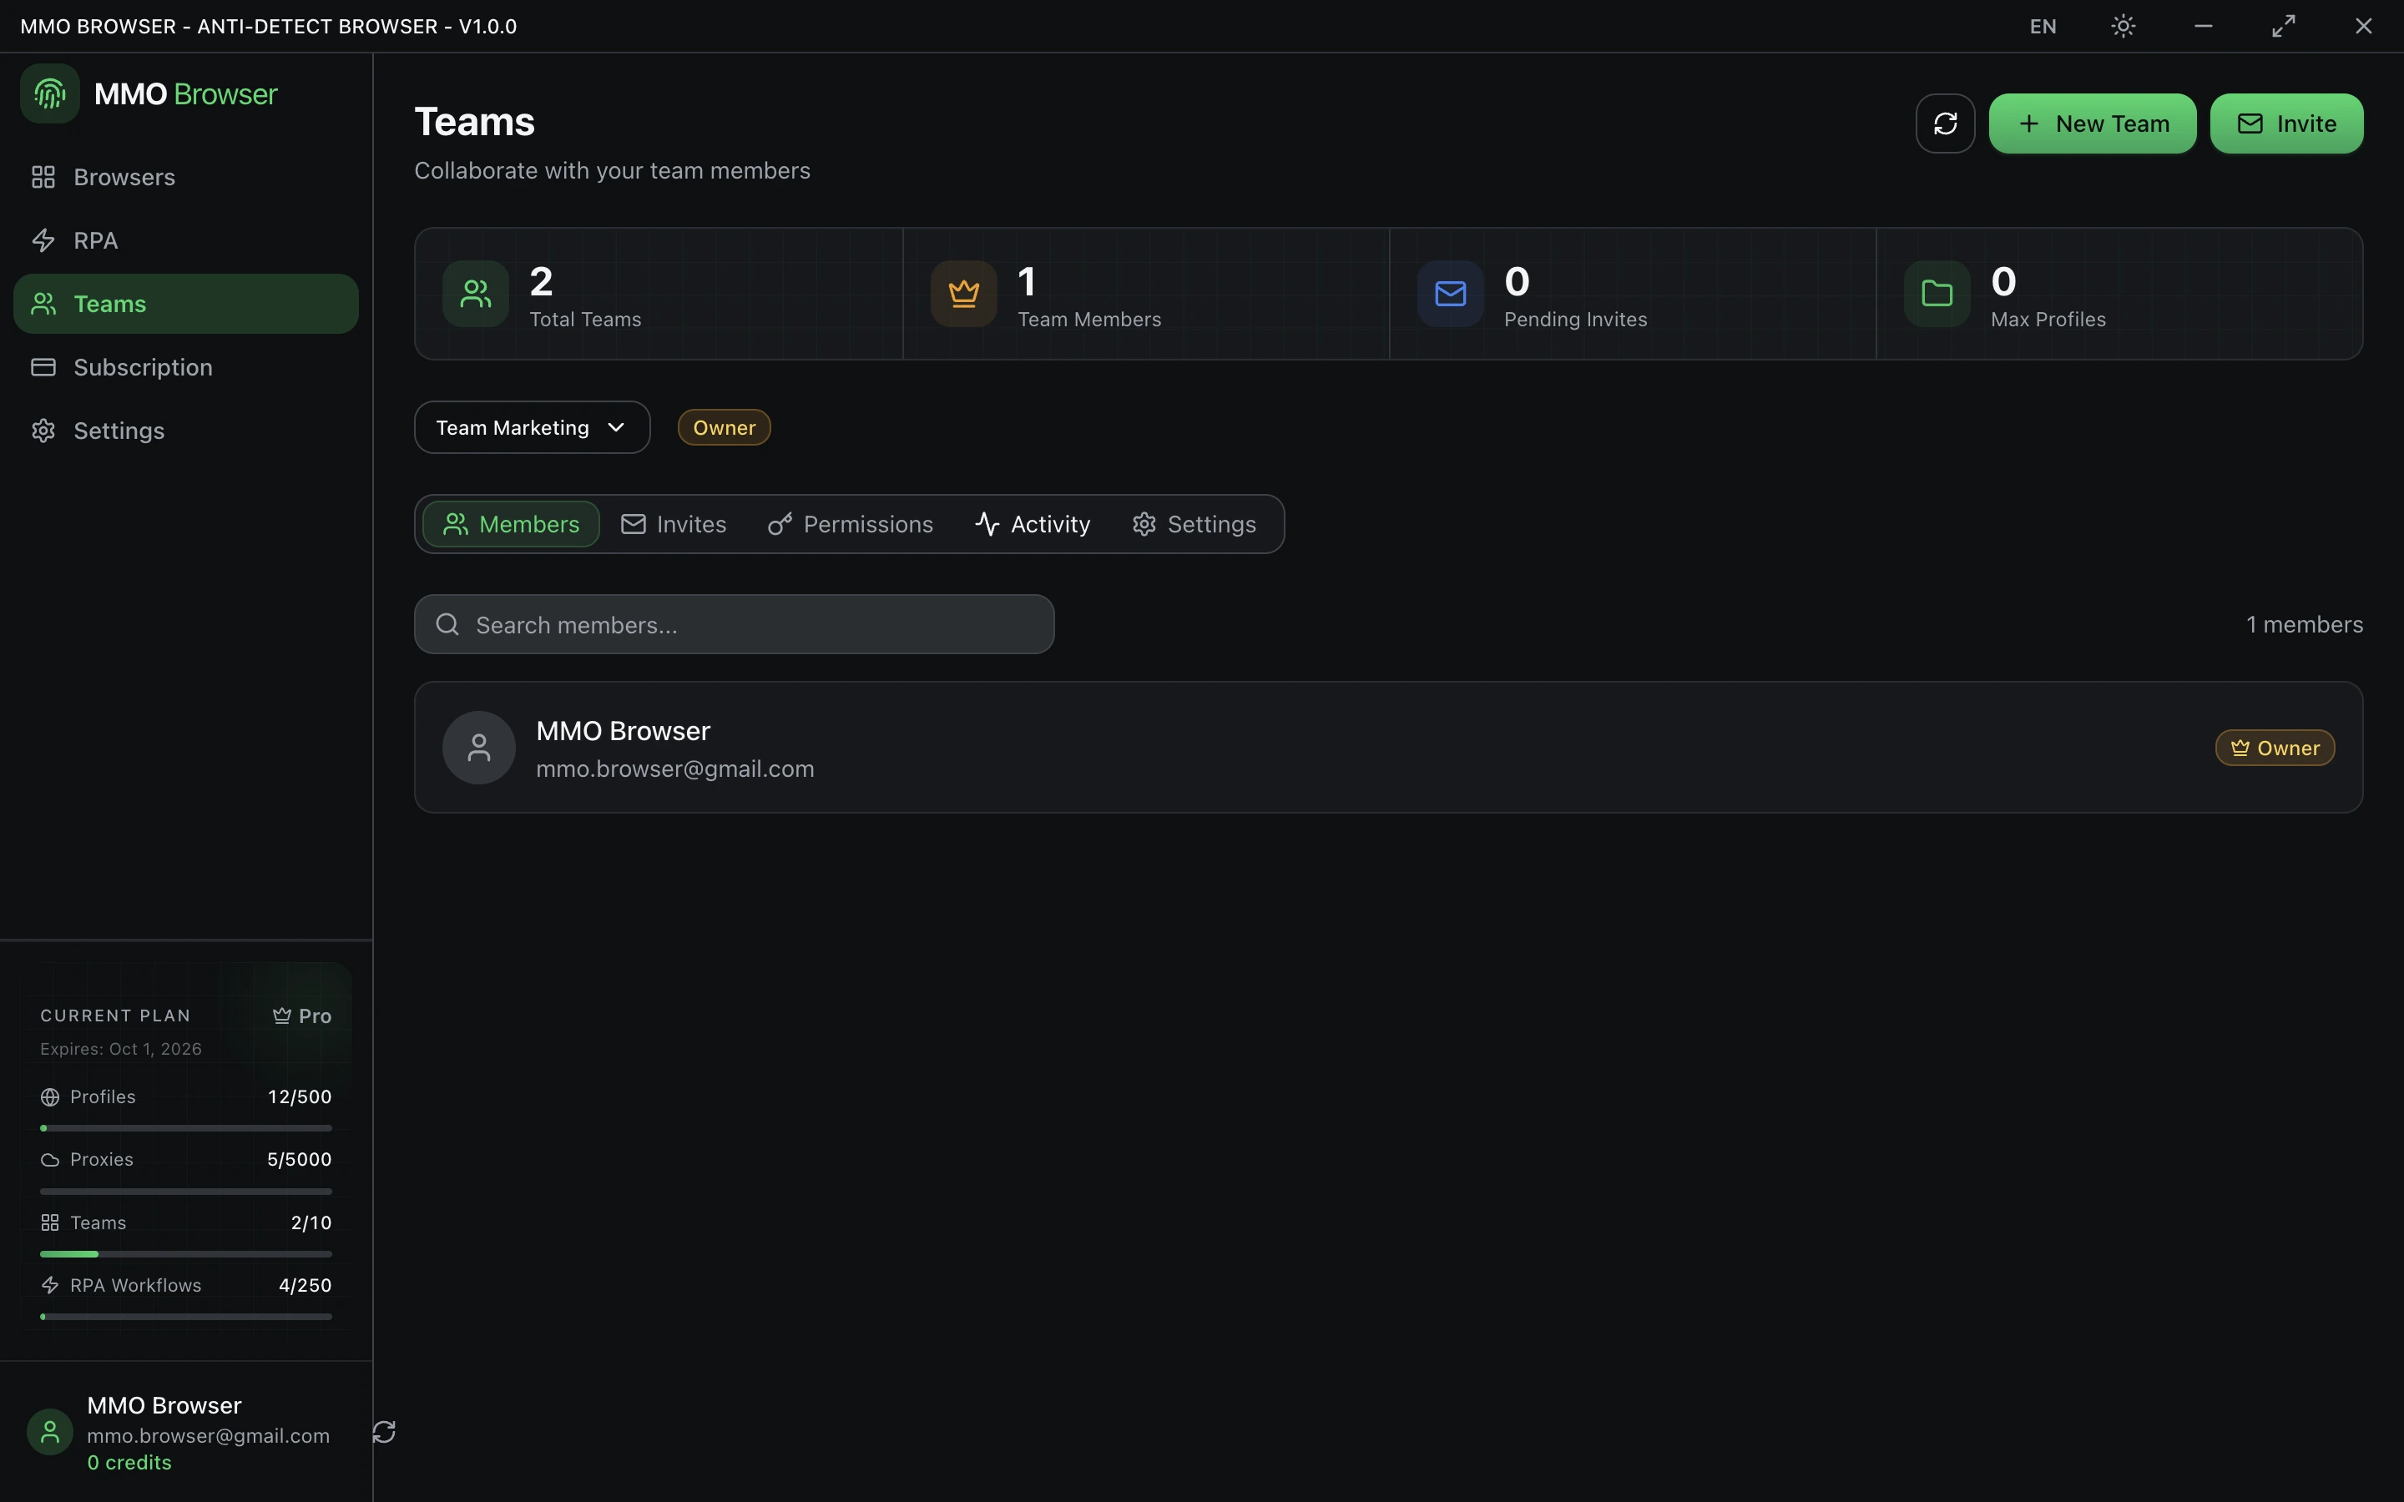Click the Profiles usage progress bar
This screenshot has width=2404, height=1502.
point(186,1127)
